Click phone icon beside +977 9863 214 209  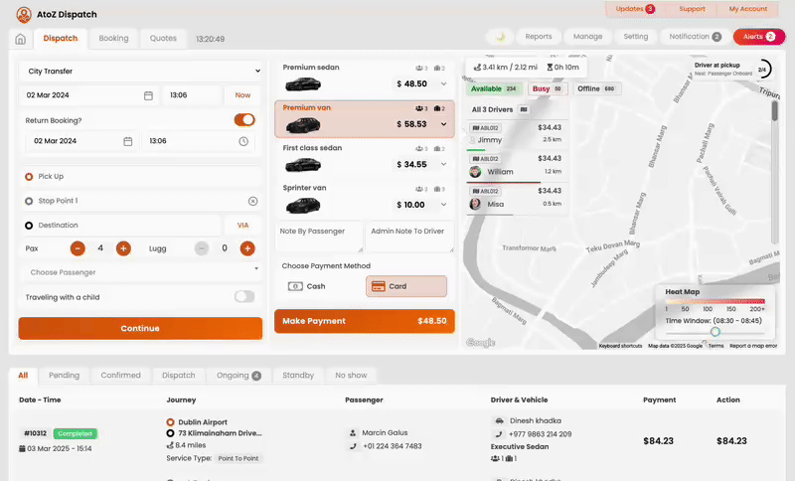(x=499, y=434)
